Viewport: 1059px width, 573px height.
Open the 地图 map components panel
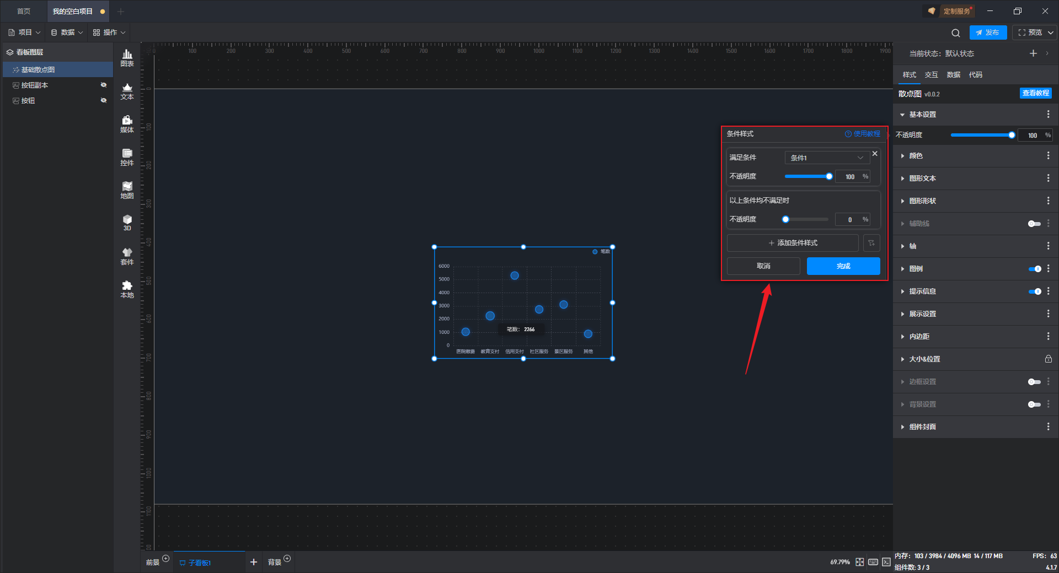click(127, 190)
